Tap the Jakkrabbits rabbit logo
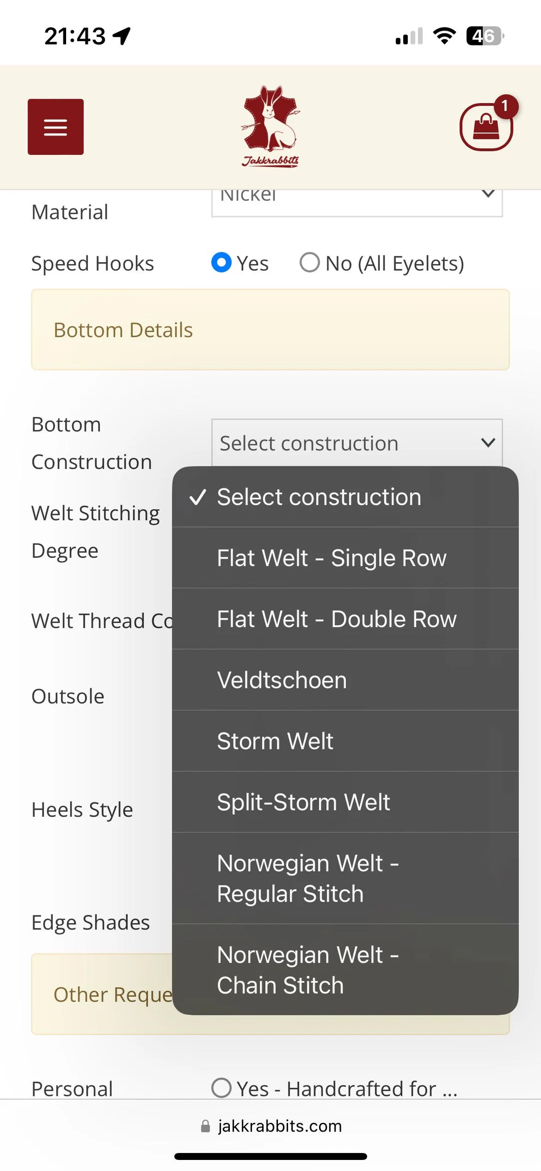Viewport: 541px width, 1171px height. pyautogui.click(x=270, y=125)
